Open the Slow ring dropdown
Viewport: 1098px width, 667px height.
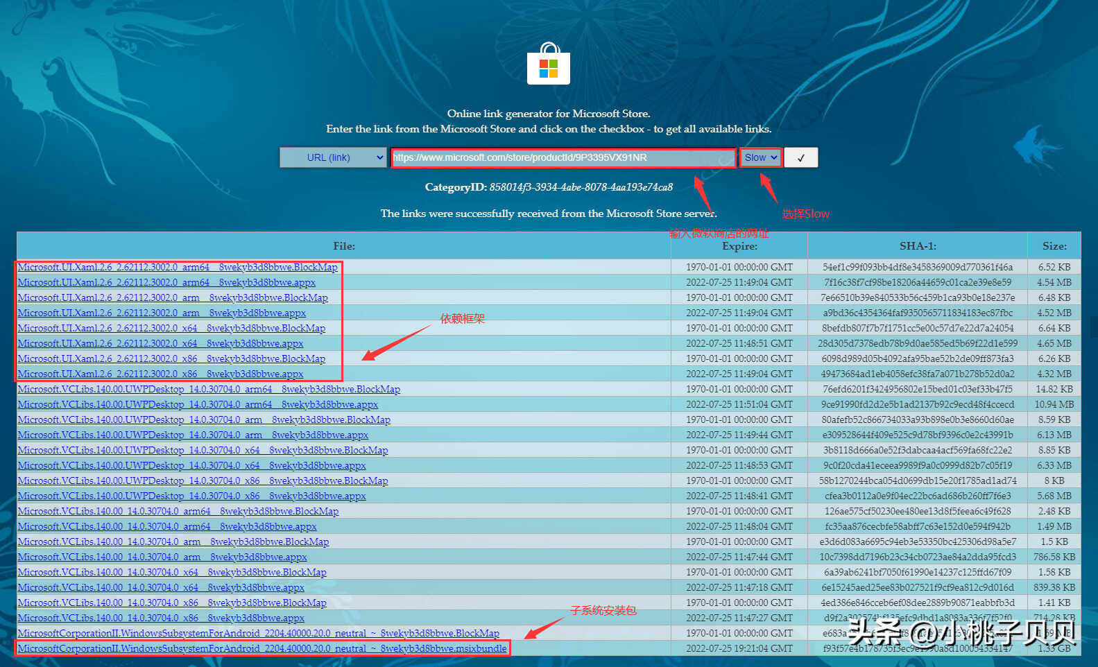pyautogui.click(x=760, y=157)
